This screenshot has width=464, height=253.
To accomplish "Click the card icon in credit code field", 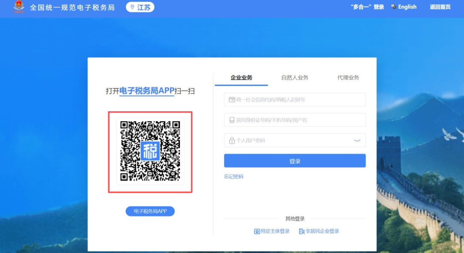I will point(232,100).
